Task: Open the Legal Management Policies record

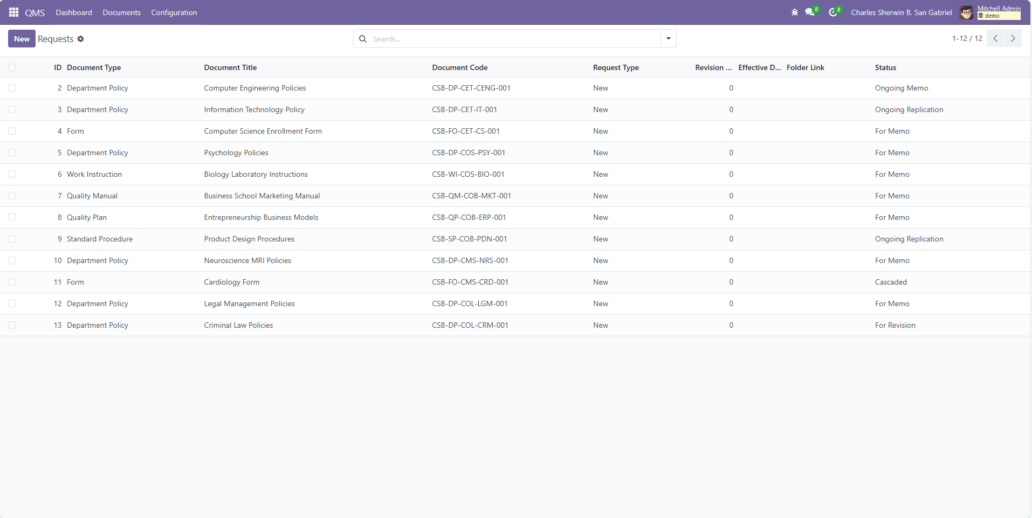Action: pos(249,303)
